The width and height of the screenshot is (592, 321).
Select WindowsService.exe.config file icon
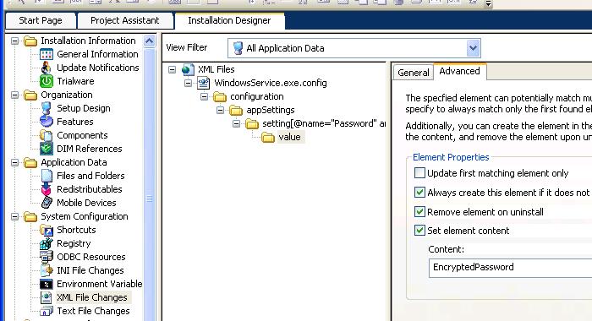coord(204,83)
